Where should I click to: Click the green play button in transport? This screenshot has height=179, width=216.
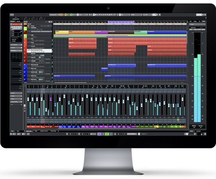tap(107, 134)
